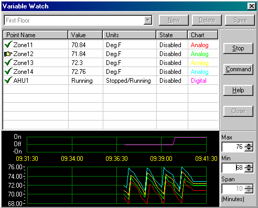The height and width of the screenshot is (208, 258).
Task: Click the Span field showing 10
Action: [x=233, y=189]
